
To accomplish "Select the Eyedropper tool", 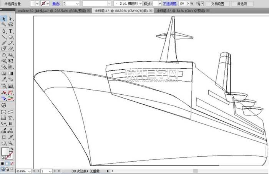I will point(4,79).
